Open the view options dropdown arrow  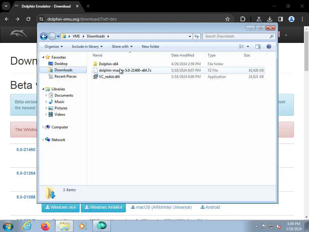point(248,47)
